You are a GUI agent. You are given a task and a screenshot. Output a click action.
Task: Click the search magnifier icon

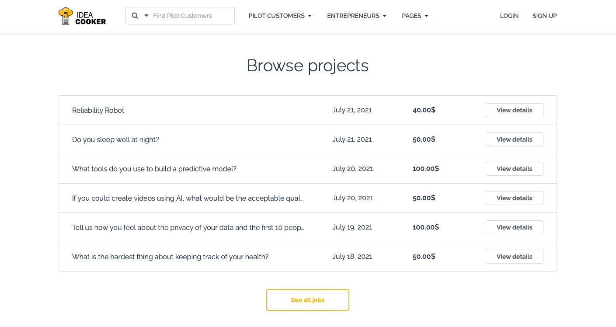tap(135, 16)
